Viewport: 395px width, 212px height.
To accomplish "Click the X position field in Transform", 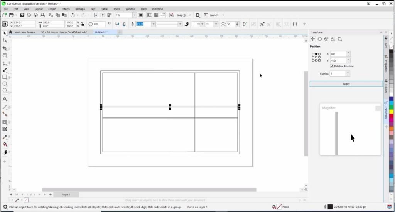I will 338,54.
